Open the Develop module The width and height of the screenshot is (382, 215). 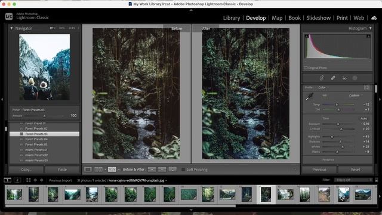[256, 18]
